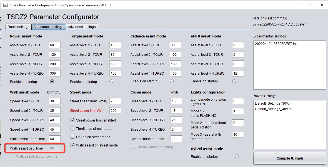Click eMTB assist level 2 TOUR field
Image resolution: width=328 pixels, height=167 pixels.
pos(238,55)
